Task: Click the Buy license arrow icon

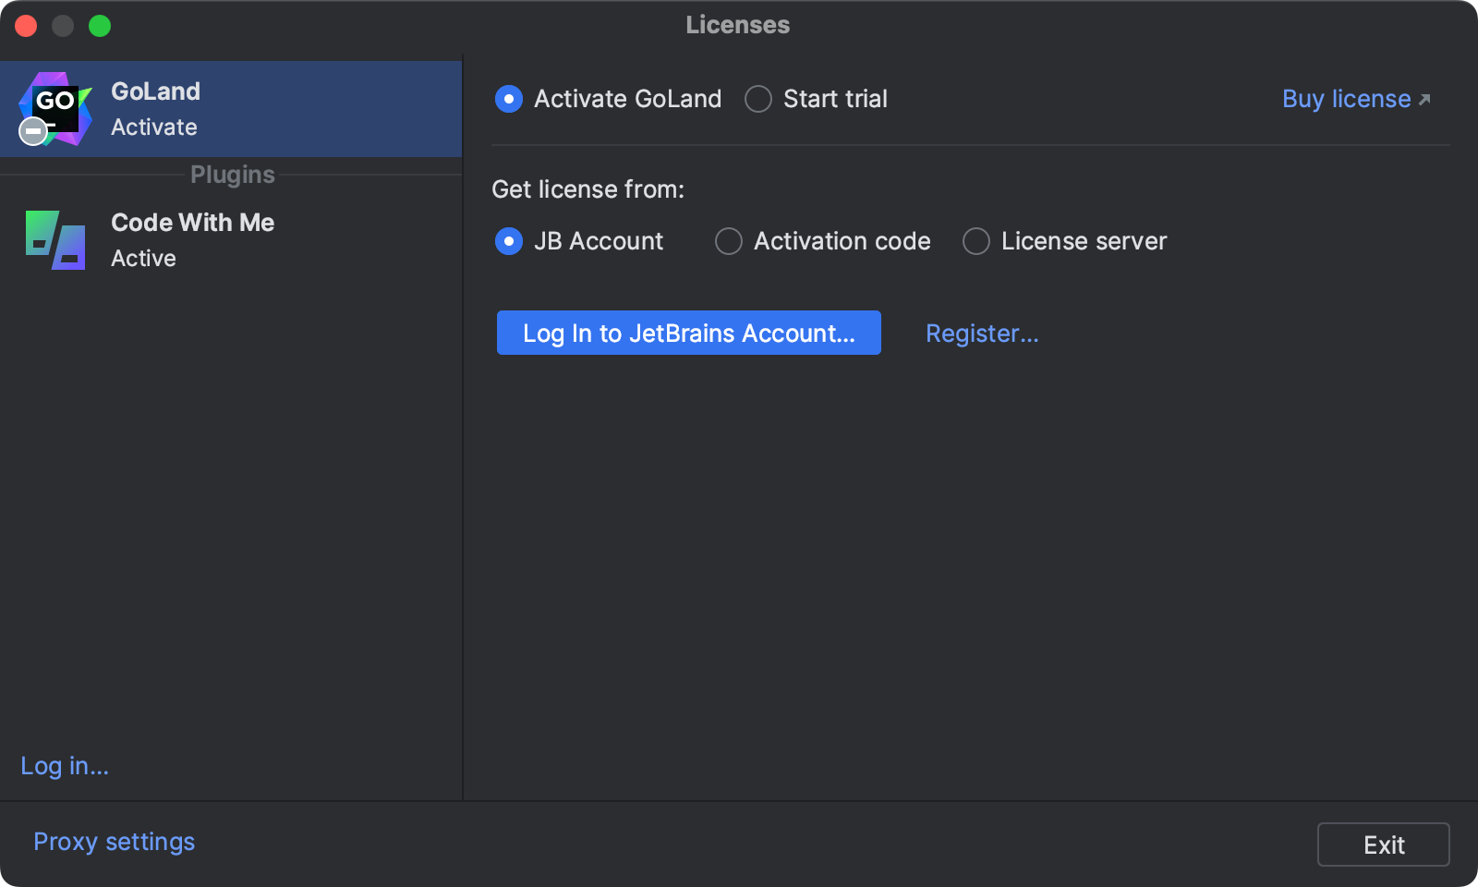Action: 1424,100
